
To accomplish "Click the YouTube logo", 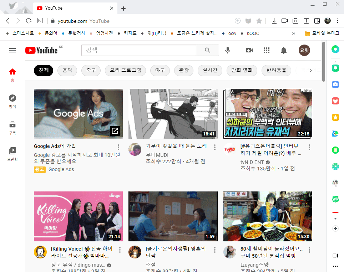I will click(41, 50).
